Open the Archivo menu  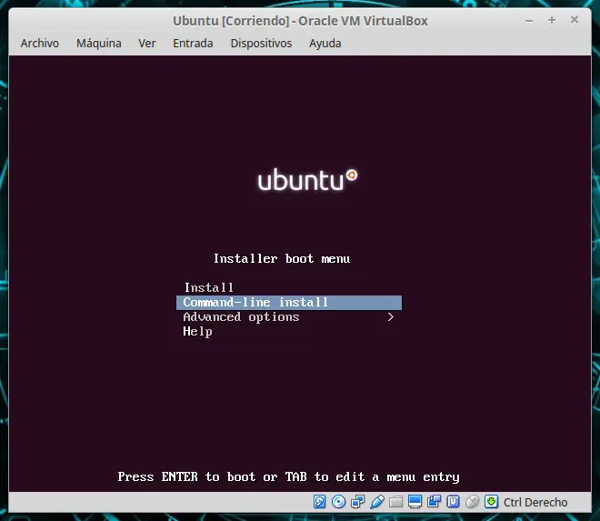tap(40, 44)
